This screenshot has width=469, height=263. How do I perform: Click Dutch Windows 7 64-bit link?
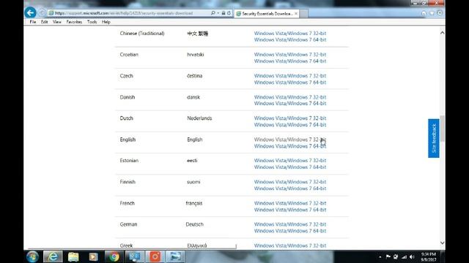point(290,125)
